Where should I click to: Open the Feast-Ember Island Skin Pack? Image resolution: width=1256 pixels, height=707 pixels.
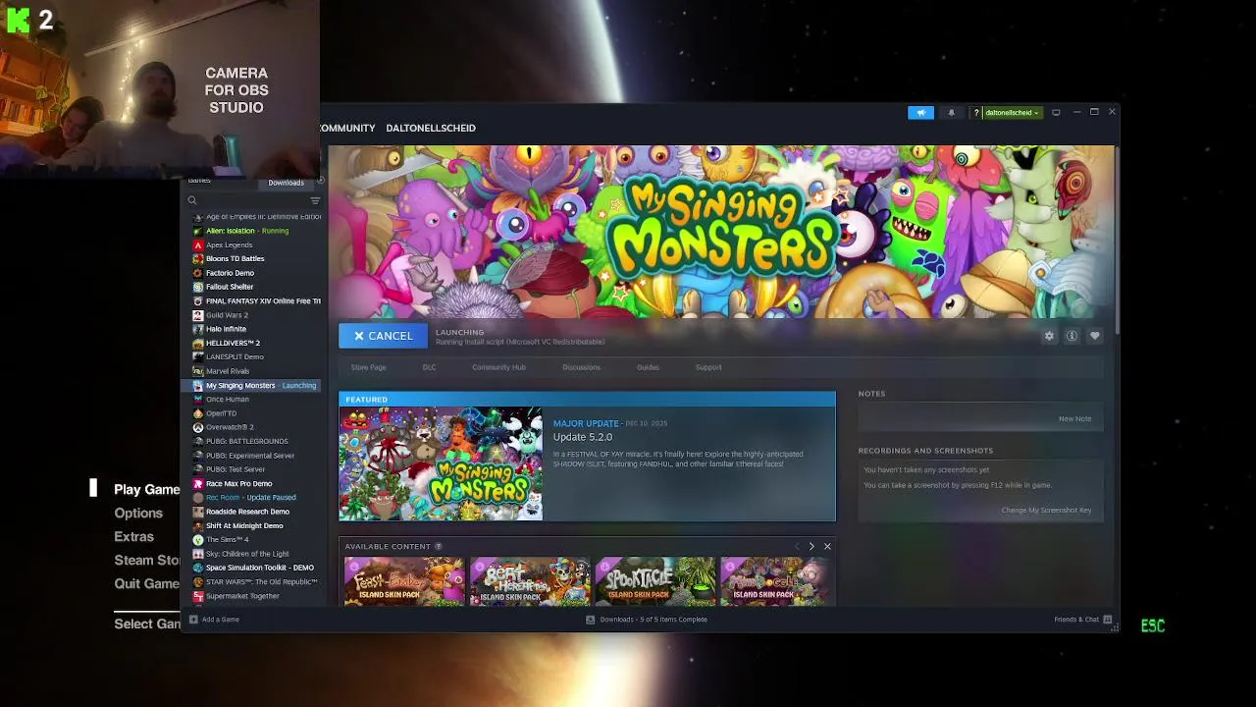click(404, 581)
